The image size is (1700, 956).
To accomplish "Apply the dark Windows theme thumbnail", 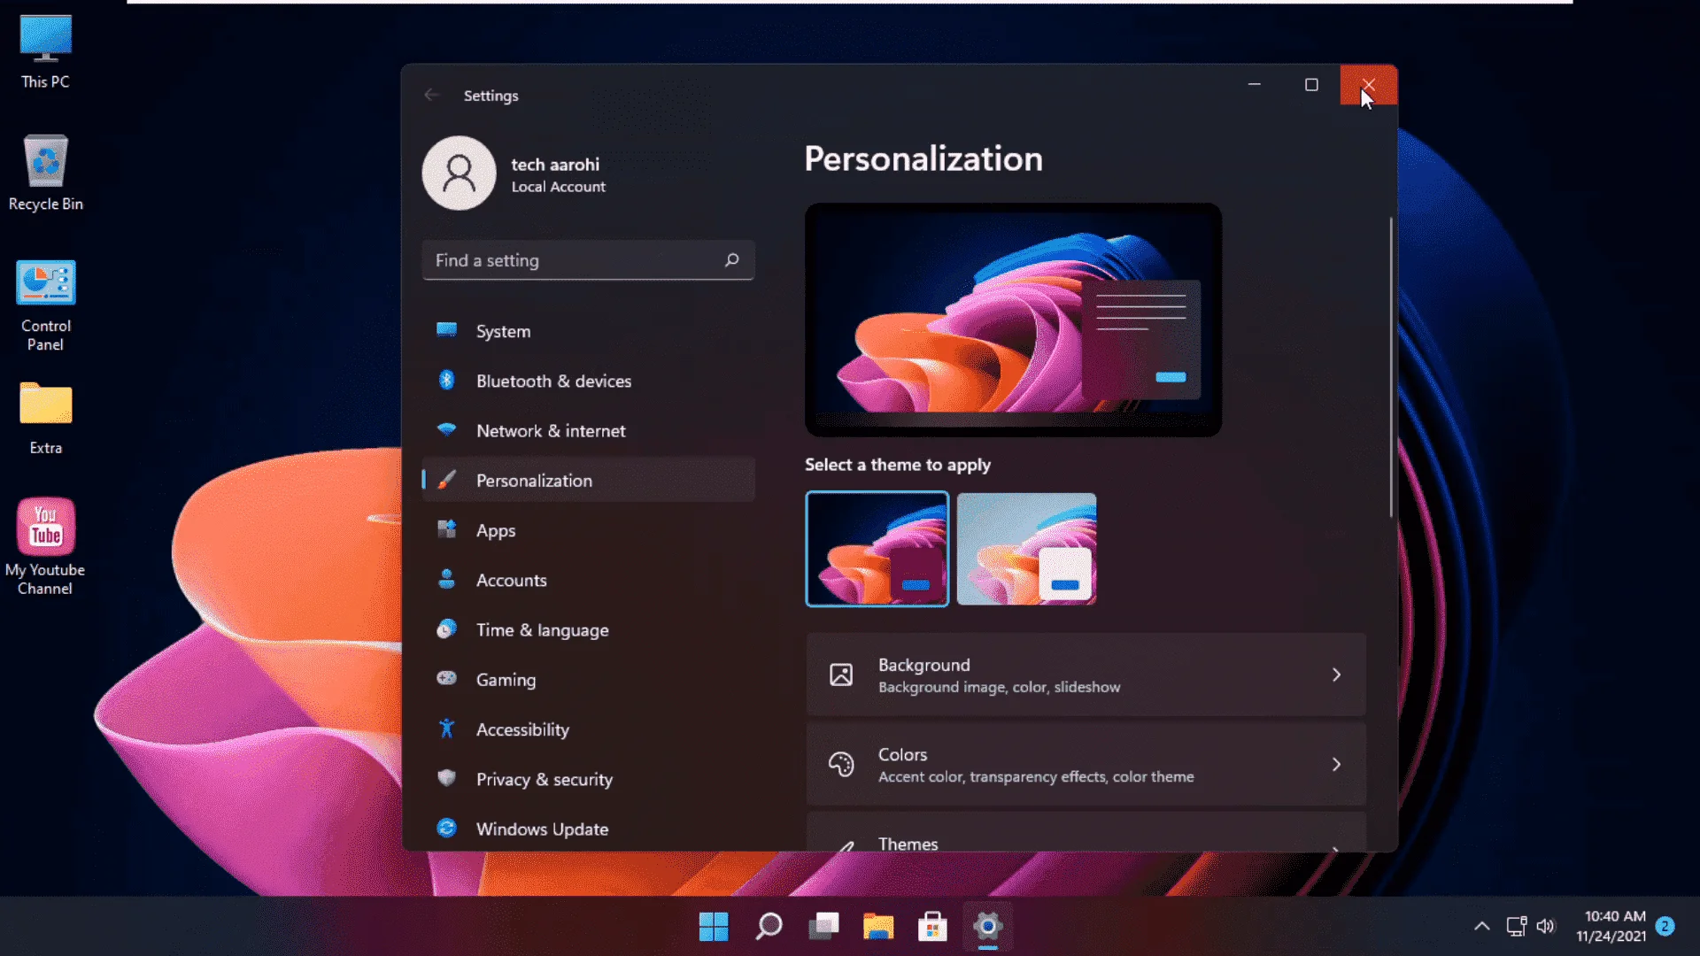I will point(877,549).
